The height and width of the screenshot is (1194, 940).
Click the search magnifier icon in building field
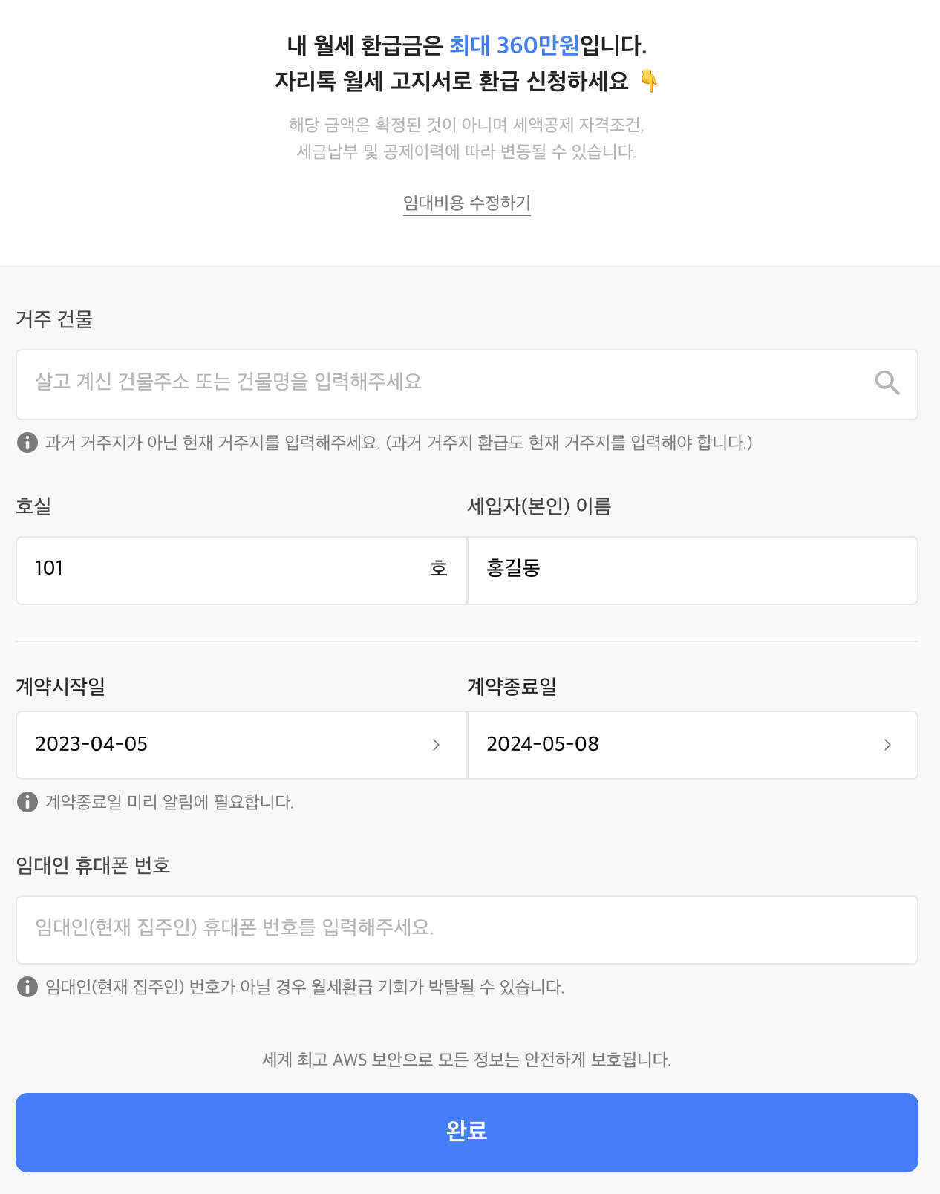point(887,384)
